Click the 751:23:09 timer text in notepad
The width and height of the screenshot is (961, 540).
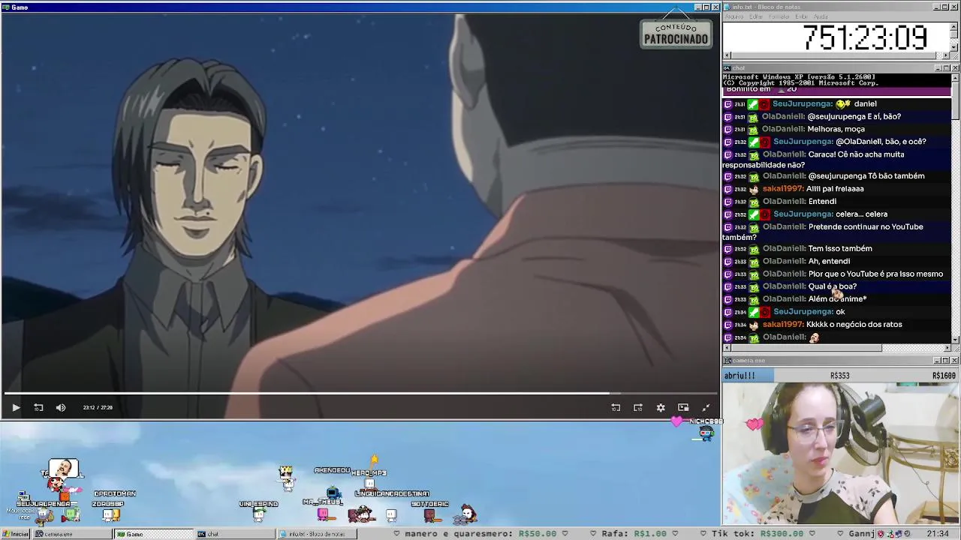click(x=865, y=37)
